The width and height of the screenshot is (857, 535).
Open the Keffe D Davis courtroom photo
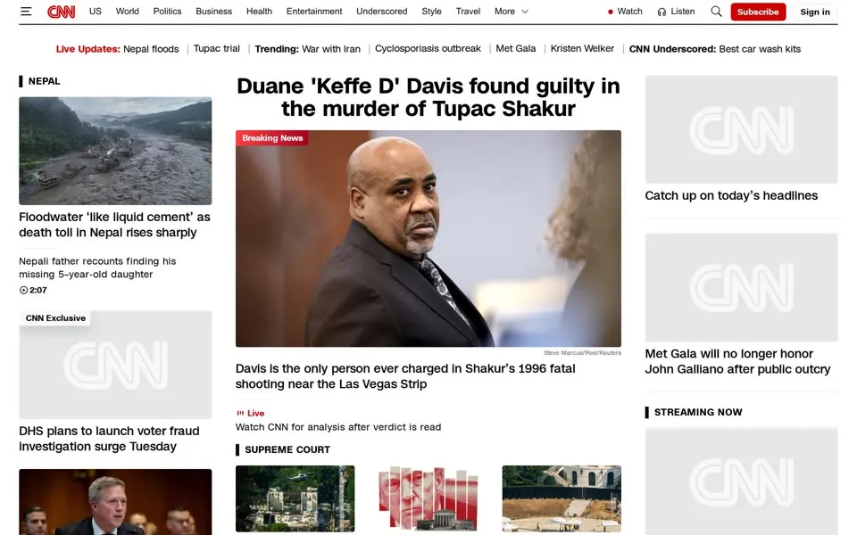point(428,239)
